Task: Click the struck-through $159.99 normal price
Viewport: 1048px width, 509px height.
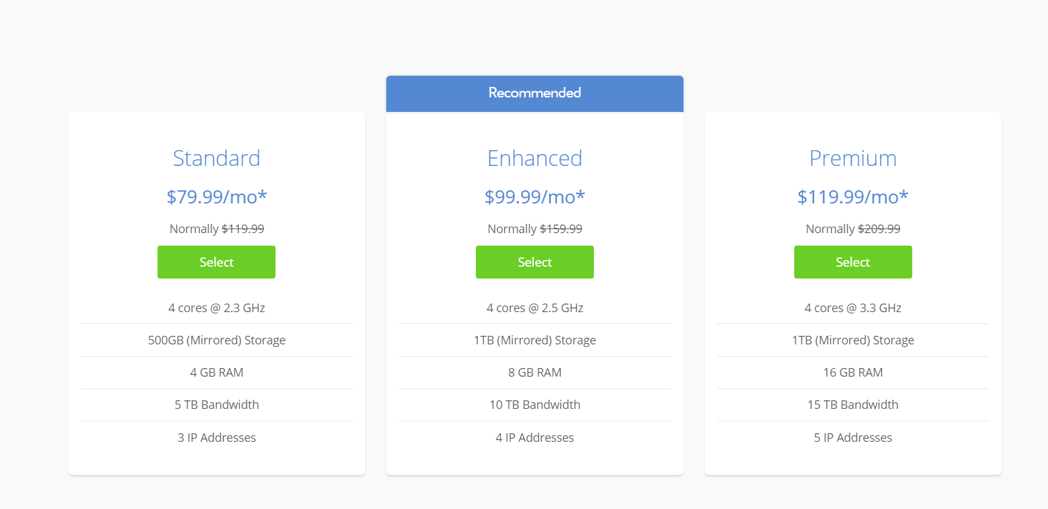Action: click(x=561, y=228)
